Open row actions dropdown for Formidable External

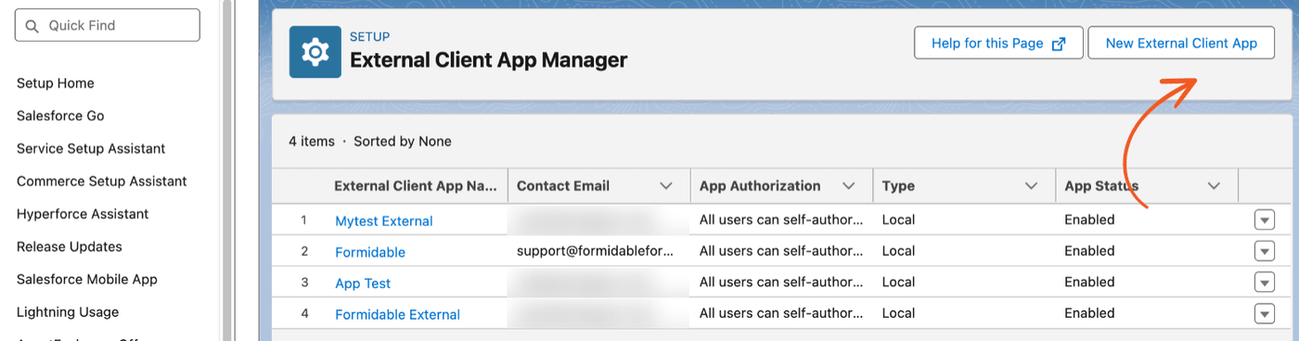point(1264,313)
